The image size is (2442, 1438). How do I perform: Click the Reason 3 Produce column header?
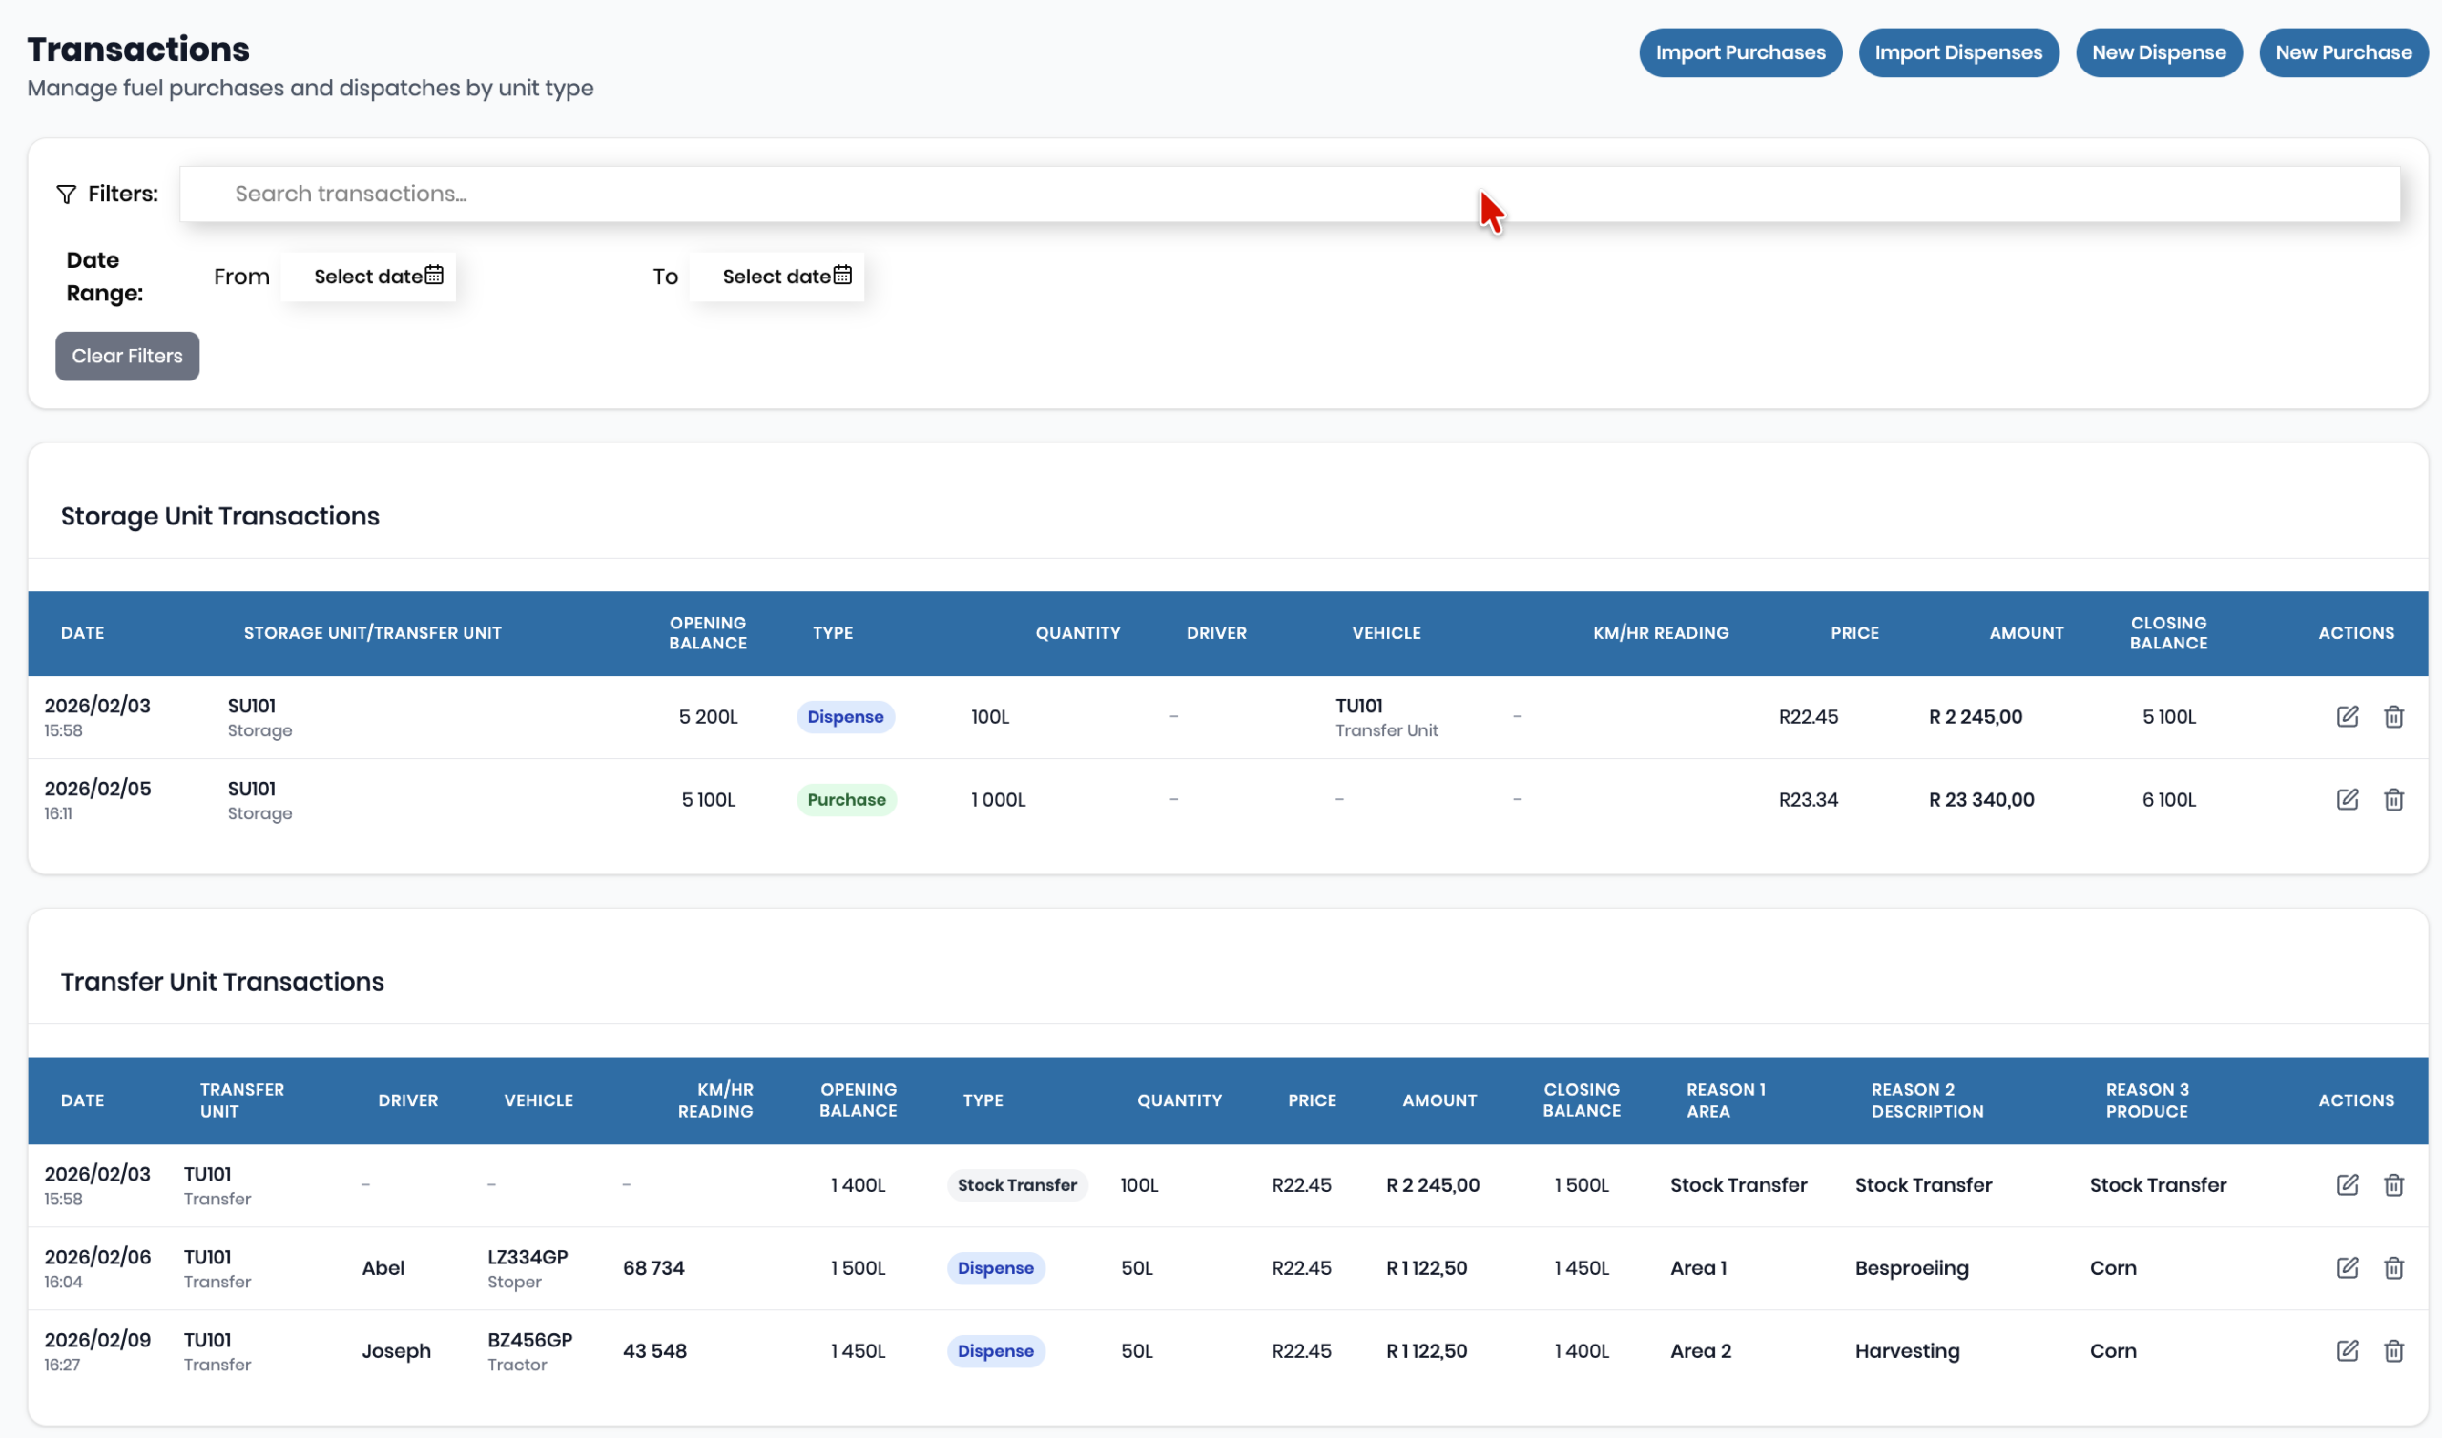(2146, 1099)
